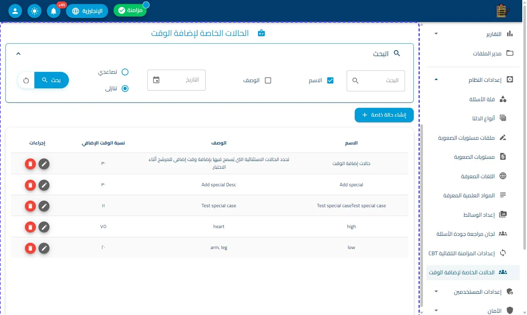Click the 'بحث' search button
Image resolution: width=527 pixels, height=315 pixels.
52,80
